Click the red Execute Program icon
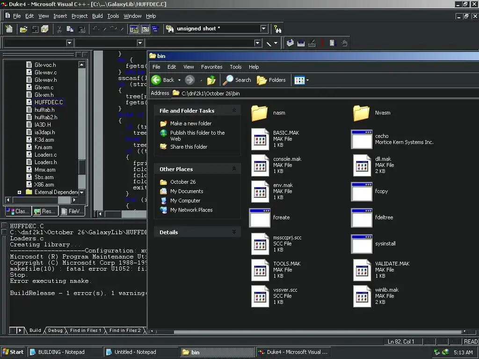Image resolution: width=479 pixels, height=359 pixels. point(322,43)
